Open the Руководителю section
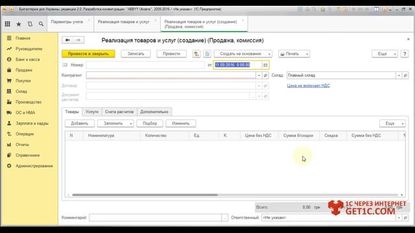Screen dimensions: 415x233 [29, 49]
